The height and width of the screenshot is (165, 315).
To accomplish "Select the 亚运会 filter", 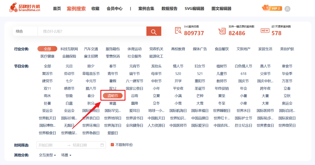I will pyautogui.click(x=48, y=111).
